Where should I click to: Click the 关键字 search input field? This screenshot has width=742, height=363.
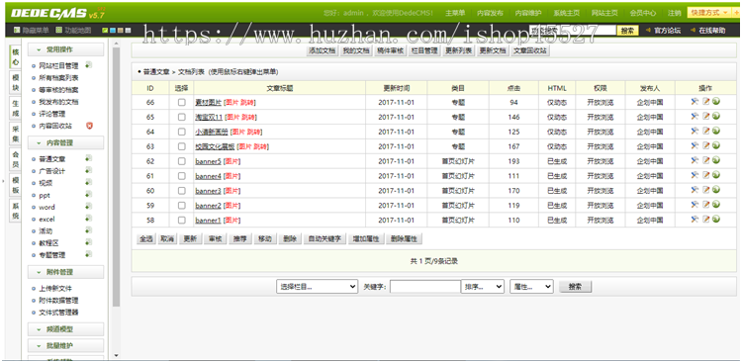tap(425, 286)
